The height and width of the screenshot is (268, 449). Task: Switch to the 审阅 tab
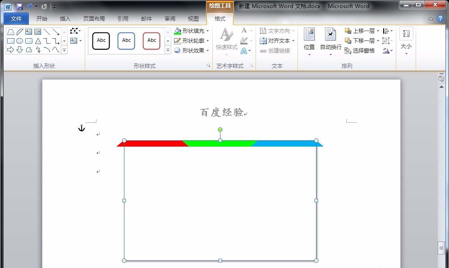click(170, 18)
